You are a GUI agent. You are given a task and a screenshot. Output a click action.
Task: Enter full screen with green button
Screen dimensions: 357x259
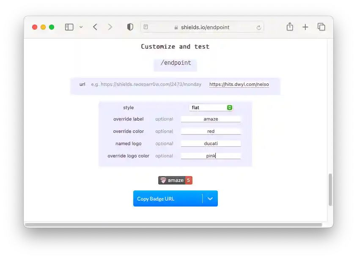point(52,27)
